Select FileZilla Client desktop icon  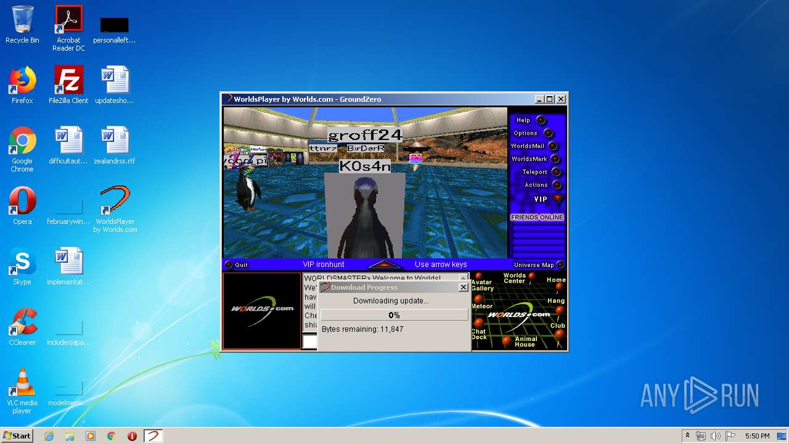coord(68,85)
